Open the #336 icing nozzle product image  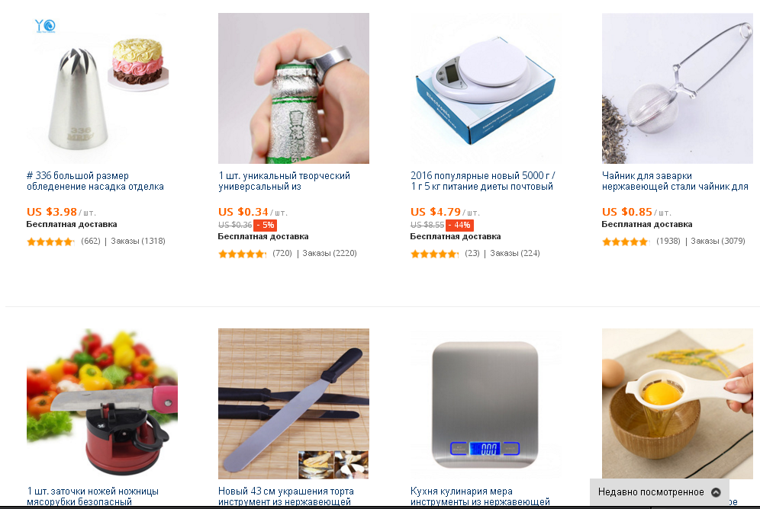pos(101,88)
